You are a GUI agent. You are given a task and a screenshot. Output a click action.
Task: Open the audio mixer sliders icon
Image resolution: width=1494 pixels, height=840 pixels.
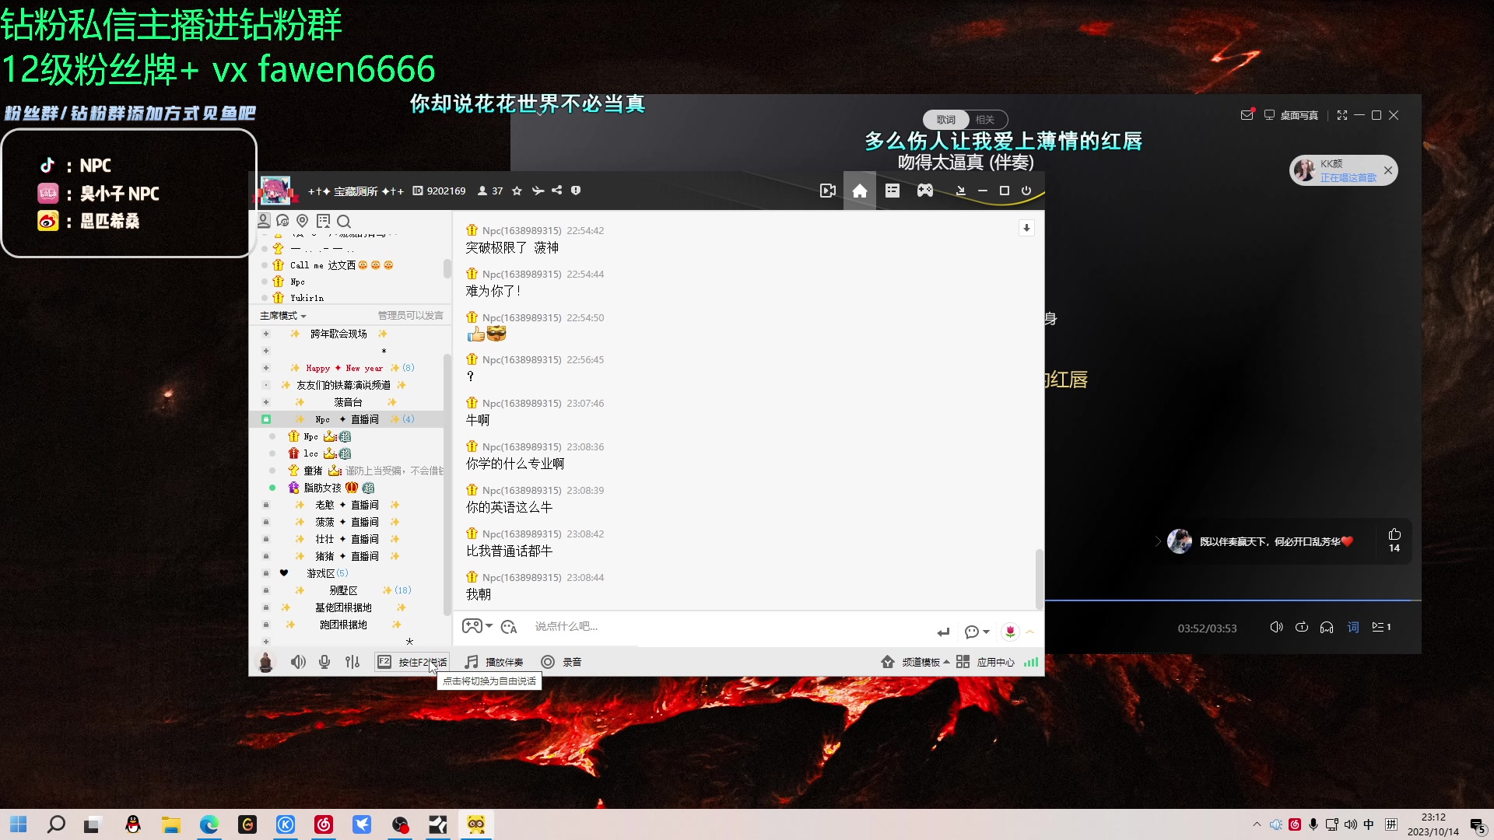pos(352,662)
